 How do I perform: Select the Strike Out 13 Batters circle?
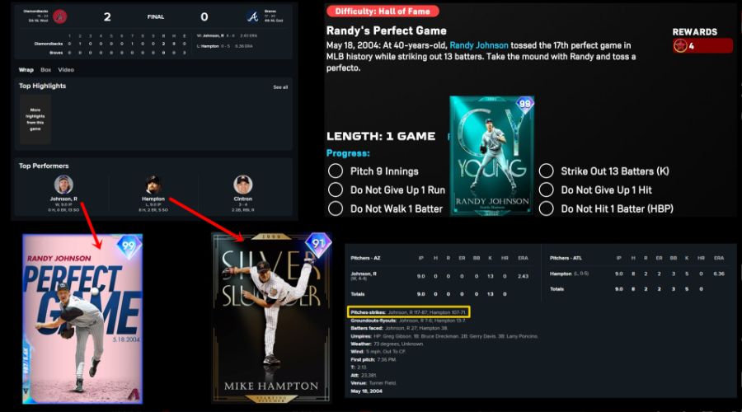546,171
